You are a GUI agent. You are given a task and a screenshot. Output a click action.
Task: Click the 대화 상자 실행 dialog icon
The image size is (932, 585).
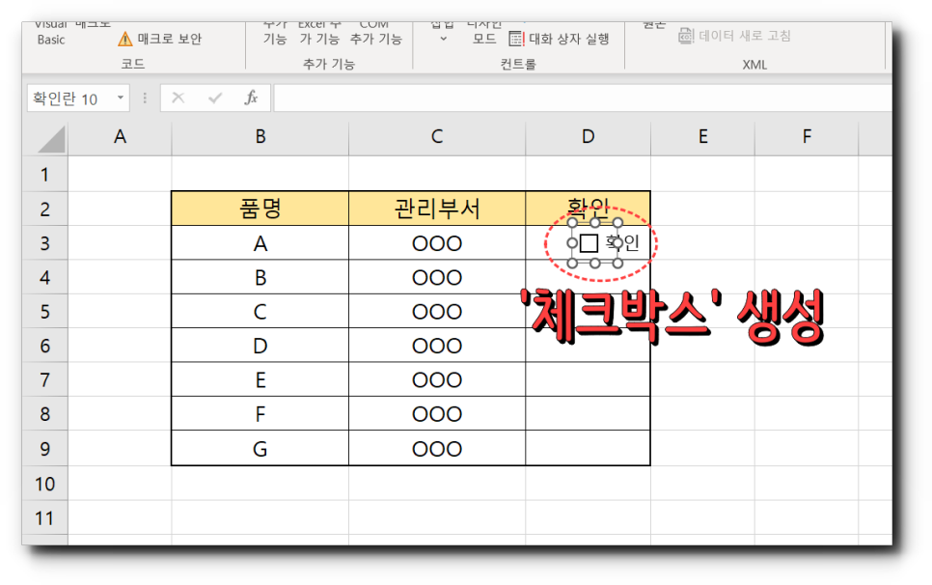click(516, 40)
